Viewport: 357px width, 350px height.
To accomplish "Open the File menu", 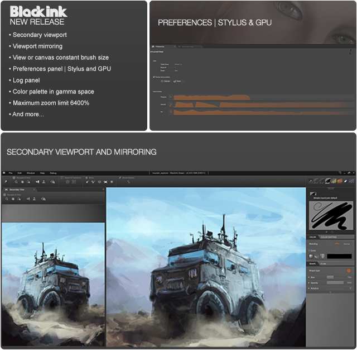I will tap(11, 173).
